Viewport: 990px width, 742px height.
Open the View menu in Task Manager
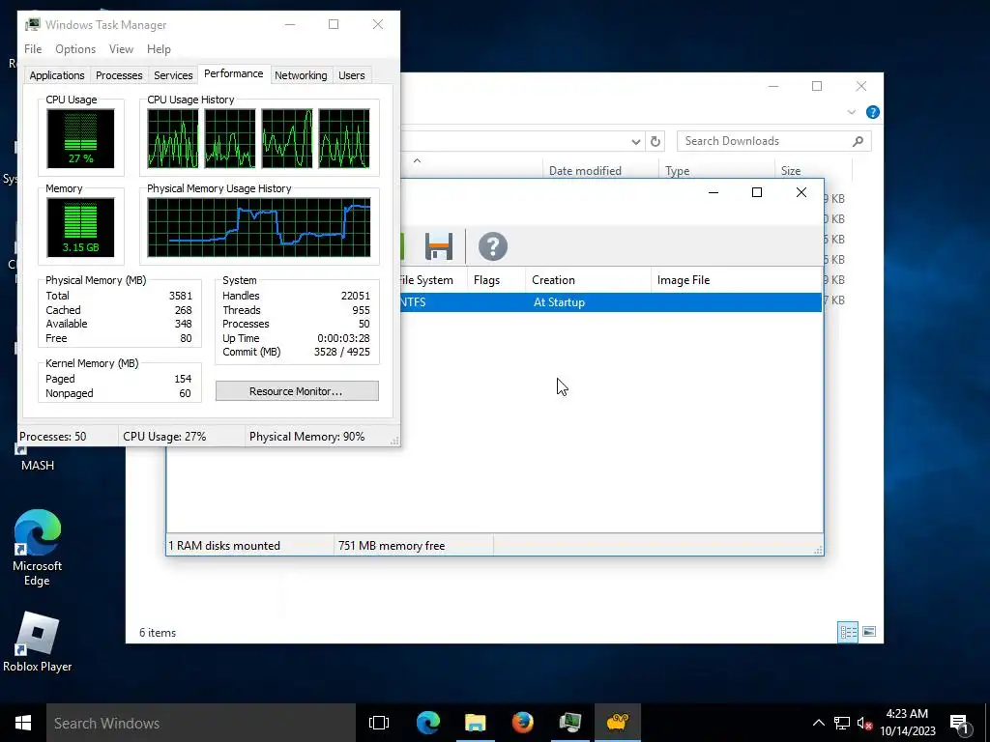coord(121,49)
